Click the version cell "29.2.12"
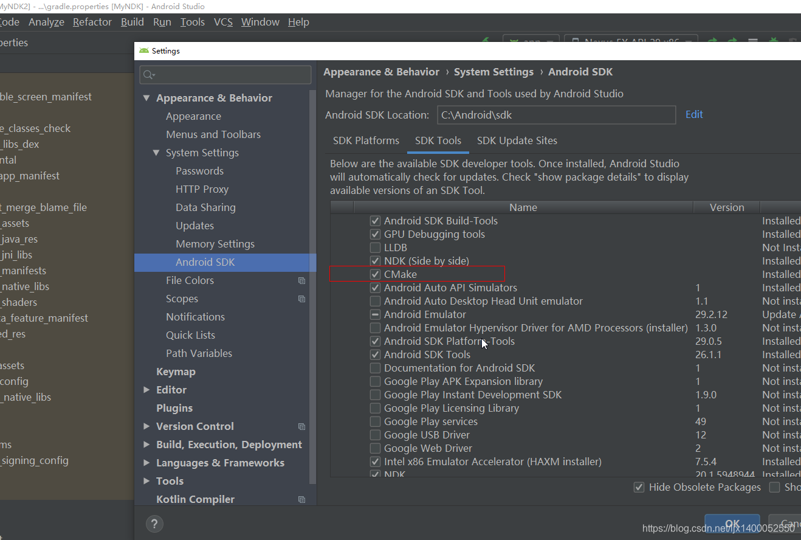Image resolution: width=801 pixels, height=540 pixels. [x=711, y=314]
